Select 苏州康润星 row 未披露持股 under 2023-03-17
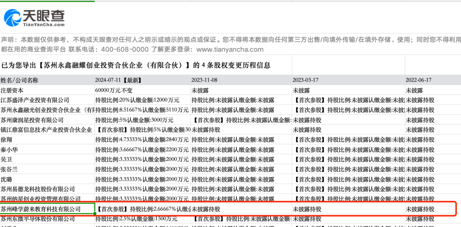 coord(348,120)
